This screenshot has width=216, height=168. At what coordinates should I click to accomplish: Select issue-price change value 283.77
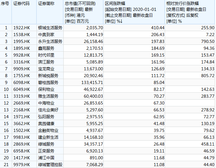point(208,96)
